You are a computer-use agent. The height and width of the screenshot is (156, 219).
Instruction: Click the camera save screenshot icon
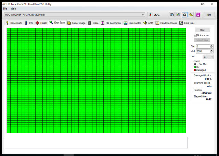pos(185,15)
